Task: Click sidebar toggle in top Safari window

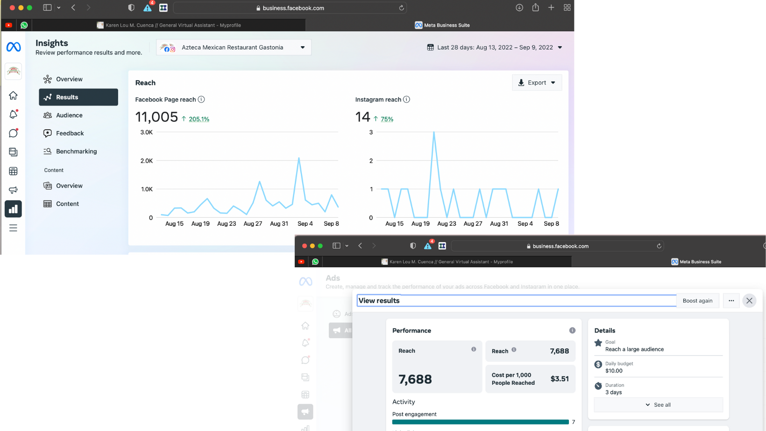Action: coord(47,7)
